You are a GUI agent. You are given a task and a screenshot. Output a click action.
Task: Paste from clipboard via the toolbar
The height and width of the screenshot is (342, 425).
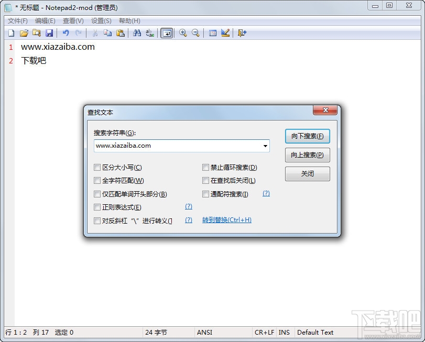pyautogui.click(x=121, y=33)
